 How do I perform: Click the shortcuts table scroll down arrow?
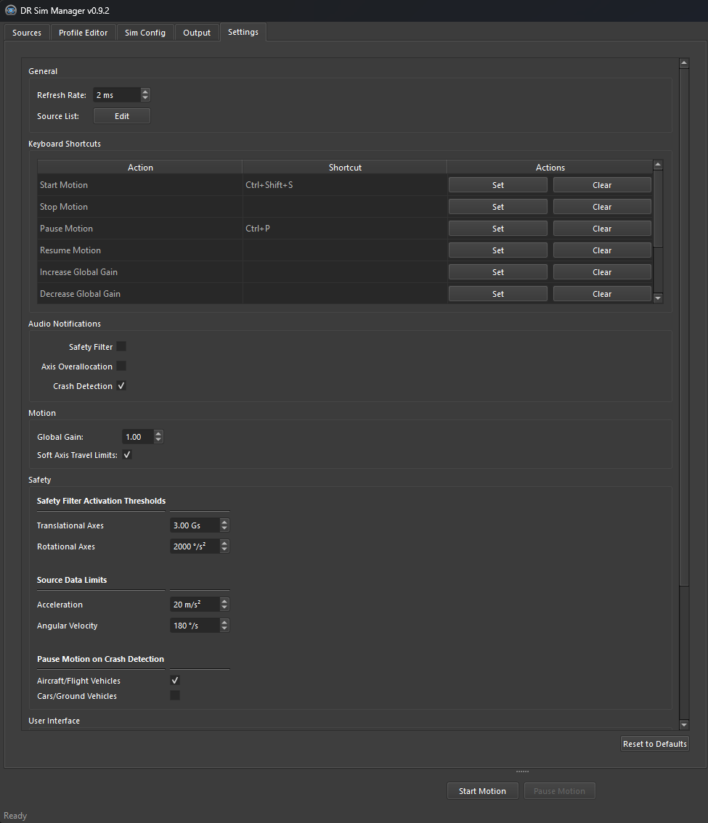coord(658,298)
